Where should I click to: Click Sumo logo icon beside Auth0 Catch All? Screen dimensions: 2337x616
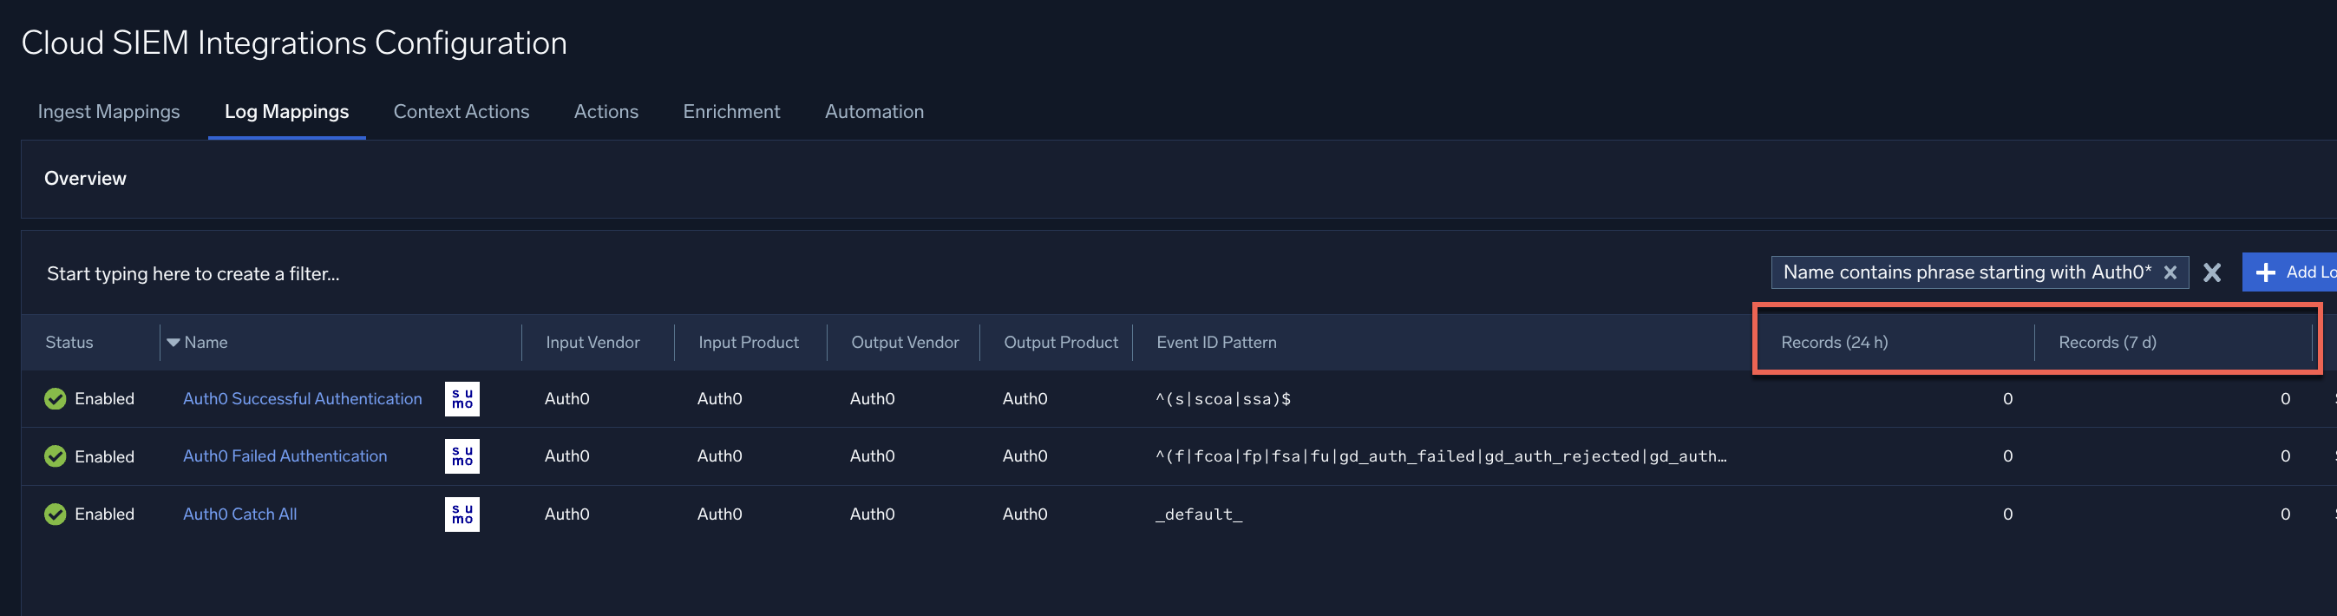click(462, 514)
